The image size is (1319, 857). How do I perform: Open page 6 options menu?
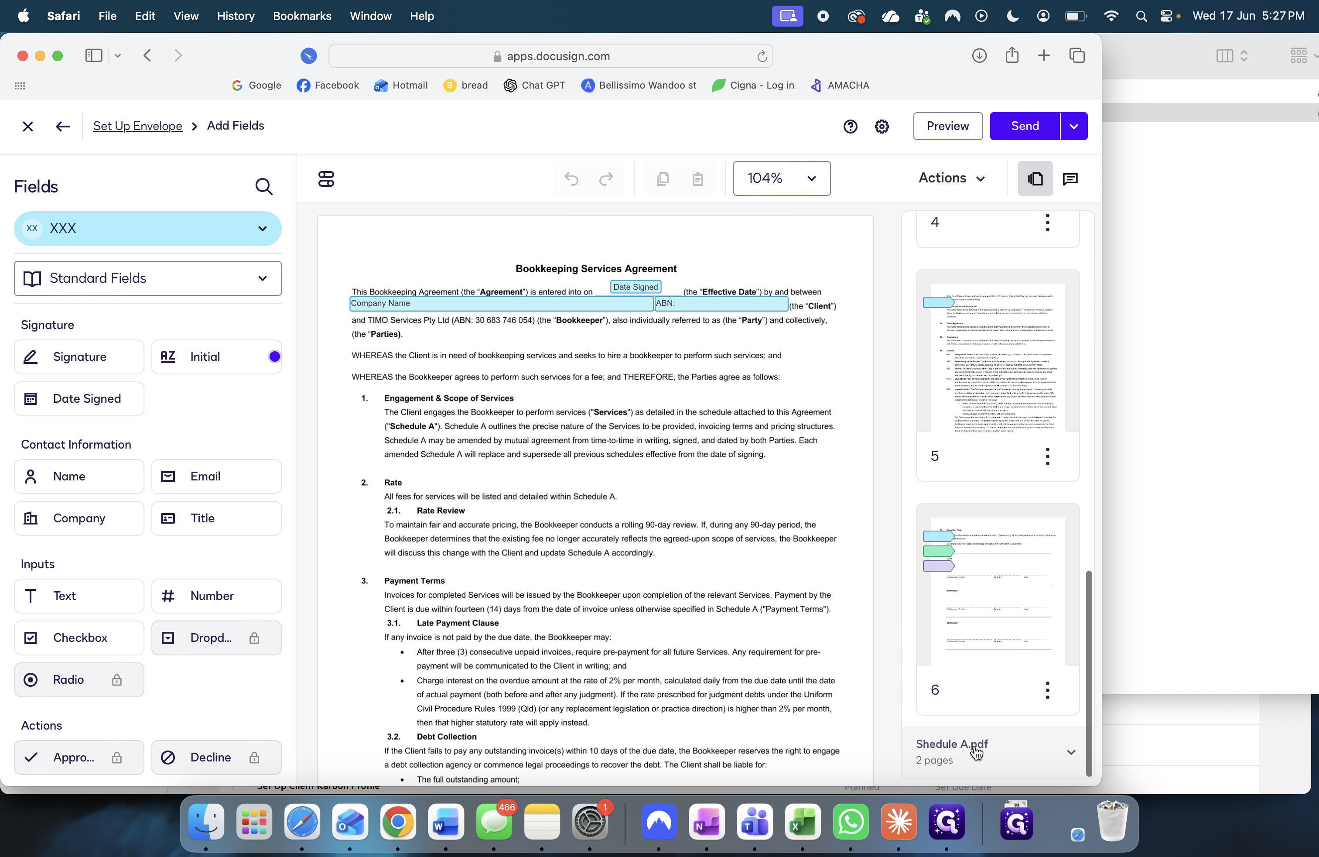(1047, 690)
